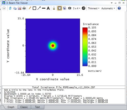Click the Update refresh arrows icon
127x110 pixels.
coord(10,8)
